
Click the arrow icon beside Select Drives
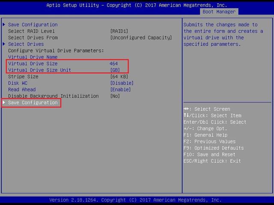point(4,44)
